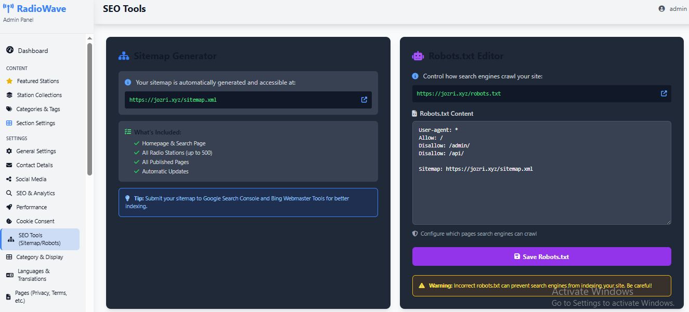689x312 pixels.
Task: Go to Categories & Tags page
Action: (38, 109)
